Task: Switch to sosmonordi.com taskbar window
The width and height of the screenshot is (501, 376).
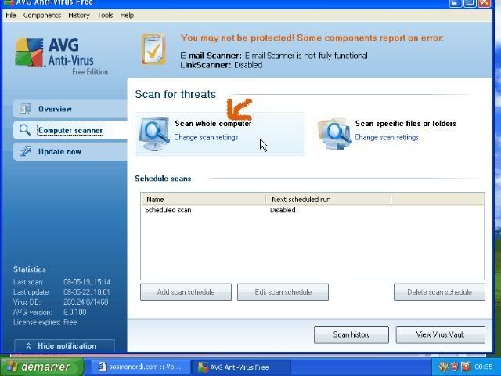Action: coord(139,367)
